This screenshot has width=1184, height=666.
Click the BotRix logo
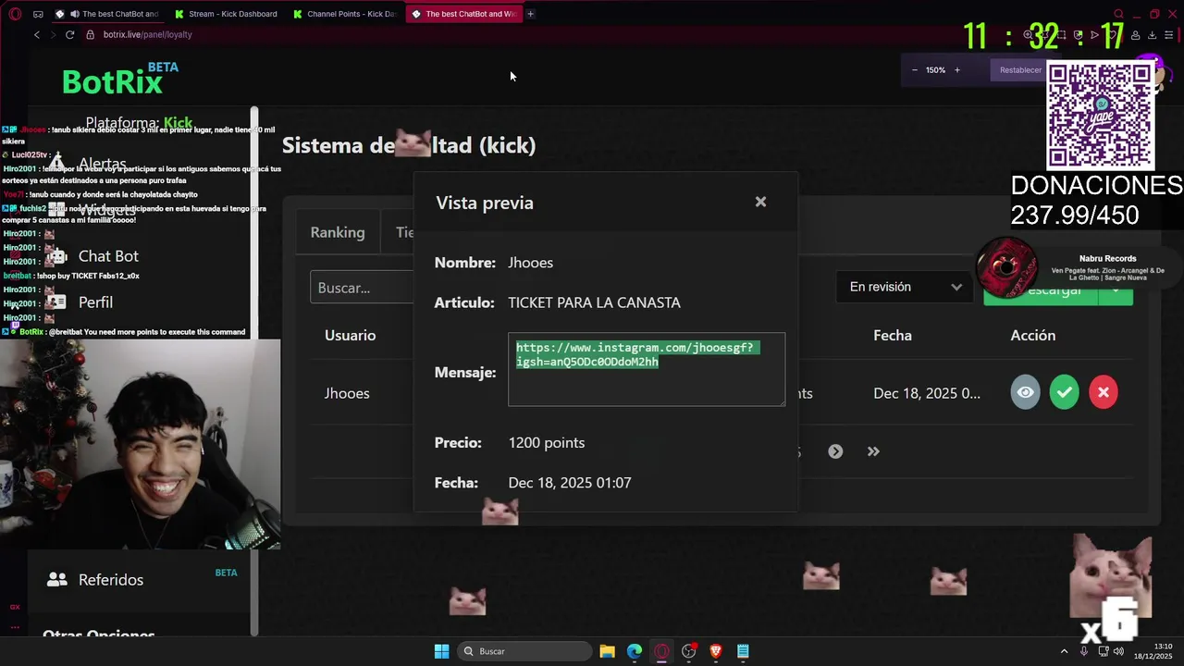point(113,81)
